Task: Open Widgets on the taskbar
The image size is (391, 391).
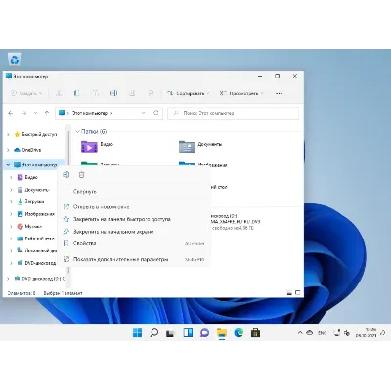Action: point(188,333)
